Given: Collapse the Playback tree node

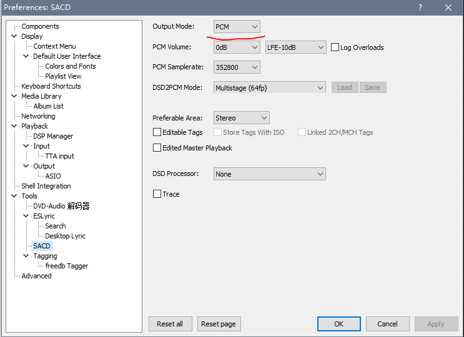Looking at the screenshot, I should [x=14, y=126].
